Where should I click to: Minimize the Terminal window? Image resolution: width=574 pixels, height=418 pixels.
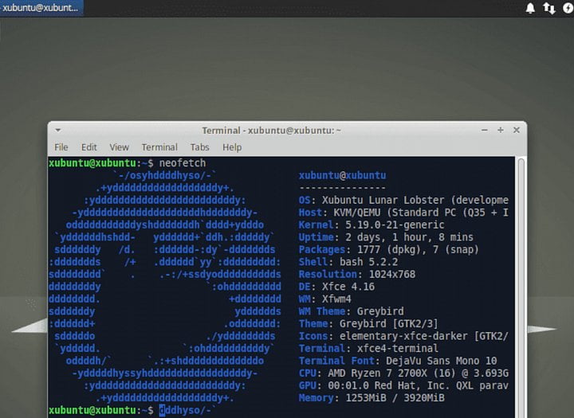tap(485, 131)
